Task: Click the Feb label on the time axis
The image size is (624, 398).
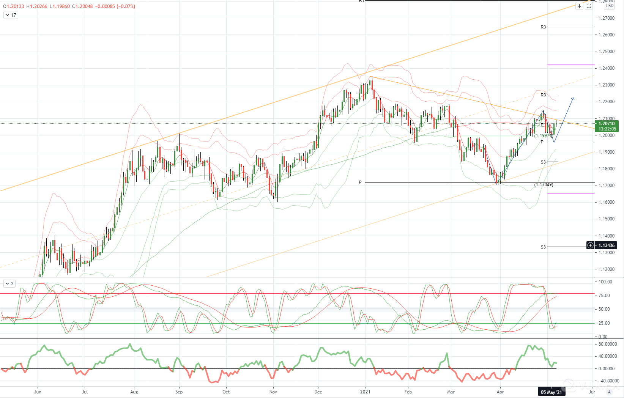Action: (x=408, y=392)
